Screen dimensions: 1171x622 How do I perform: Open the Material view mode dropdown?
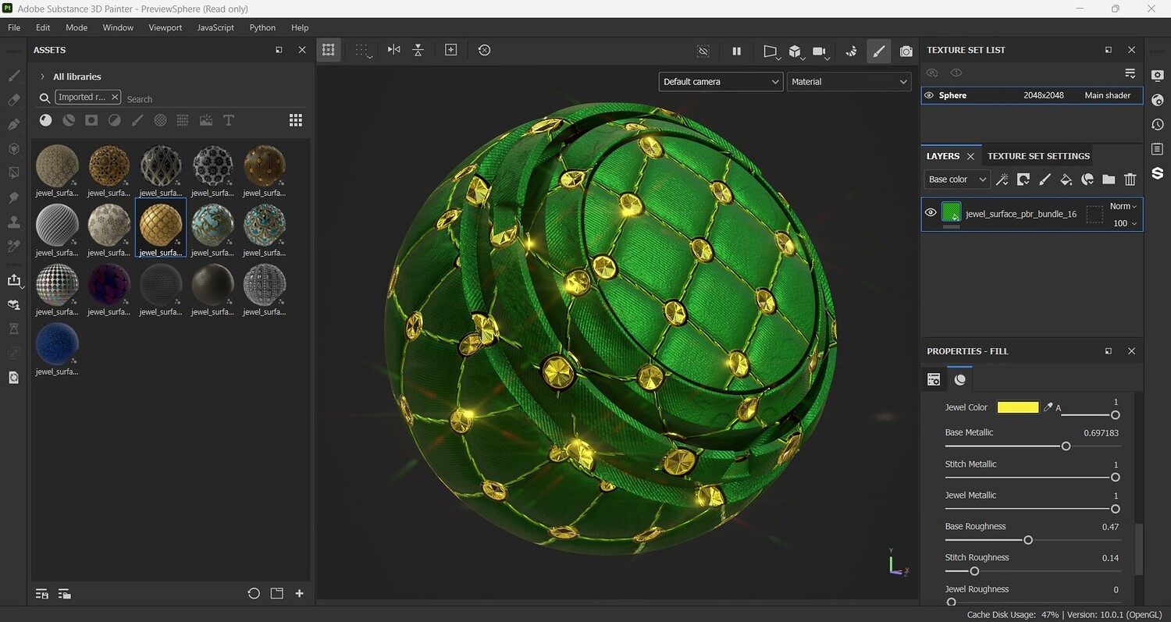pyautogui.click(x=849, y=81)
